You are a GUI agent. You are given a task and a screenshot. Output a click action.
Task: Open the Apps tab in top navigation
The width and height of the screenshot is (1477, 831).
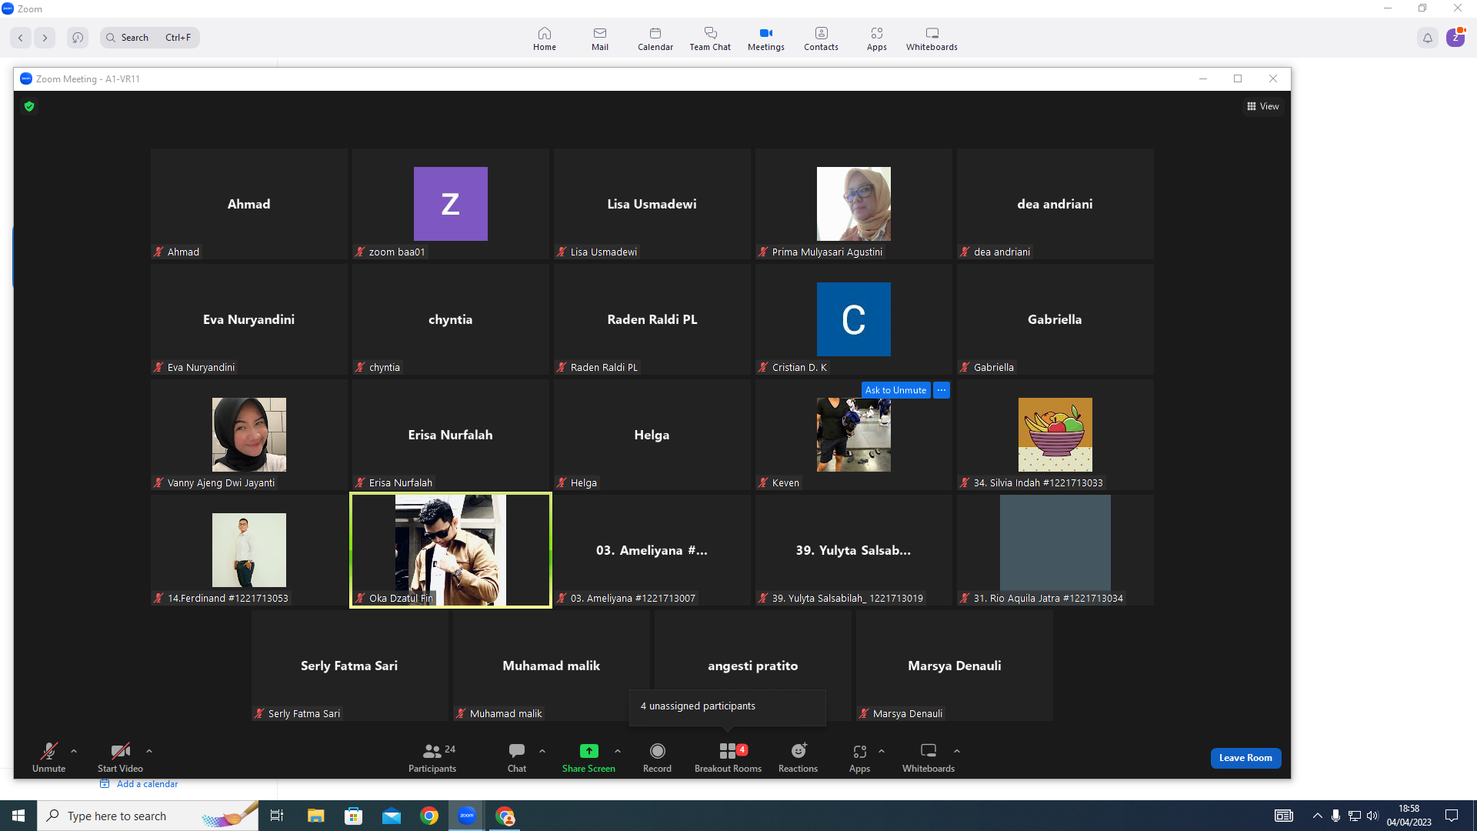tap(876, 38)
